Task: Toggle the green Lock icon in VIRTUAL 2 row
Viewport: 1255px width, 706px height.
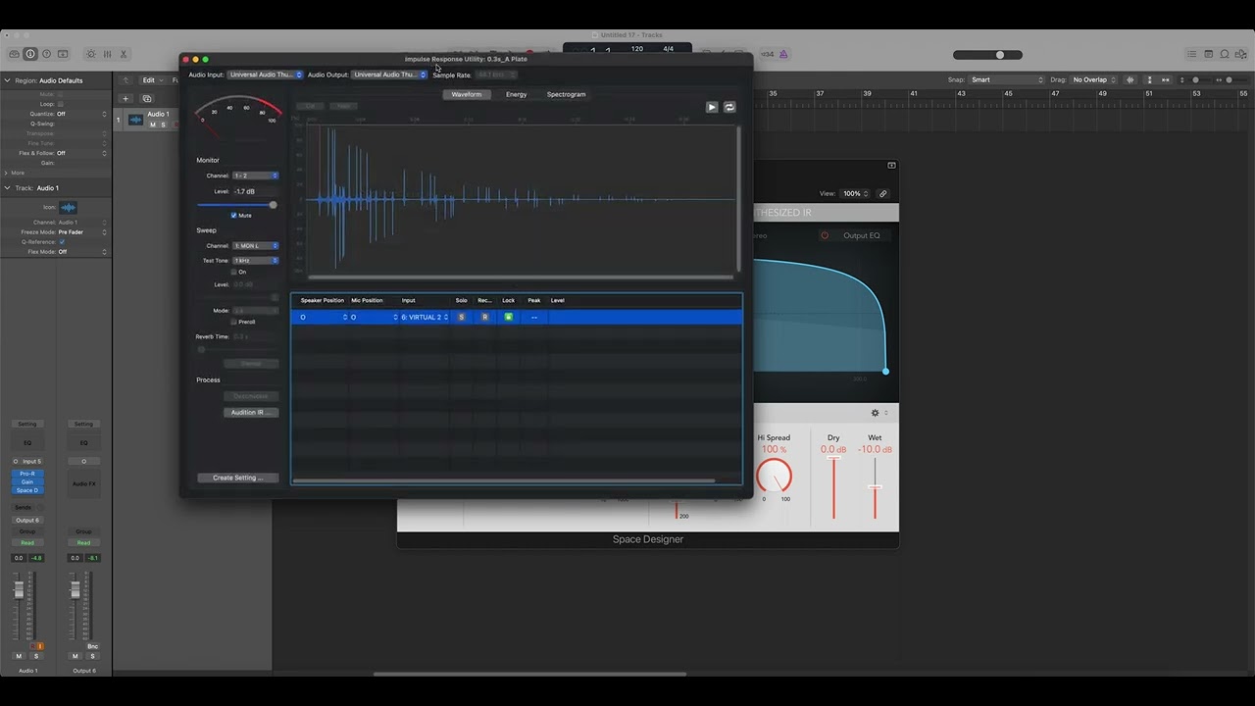Action: [508, 317]
